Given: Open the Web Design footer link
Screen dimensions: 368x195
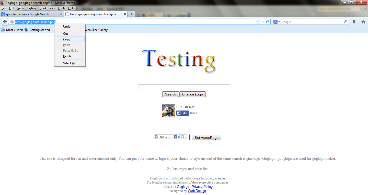Looking at the screenshot, I should pyautogui.click(x=197, y=191).
